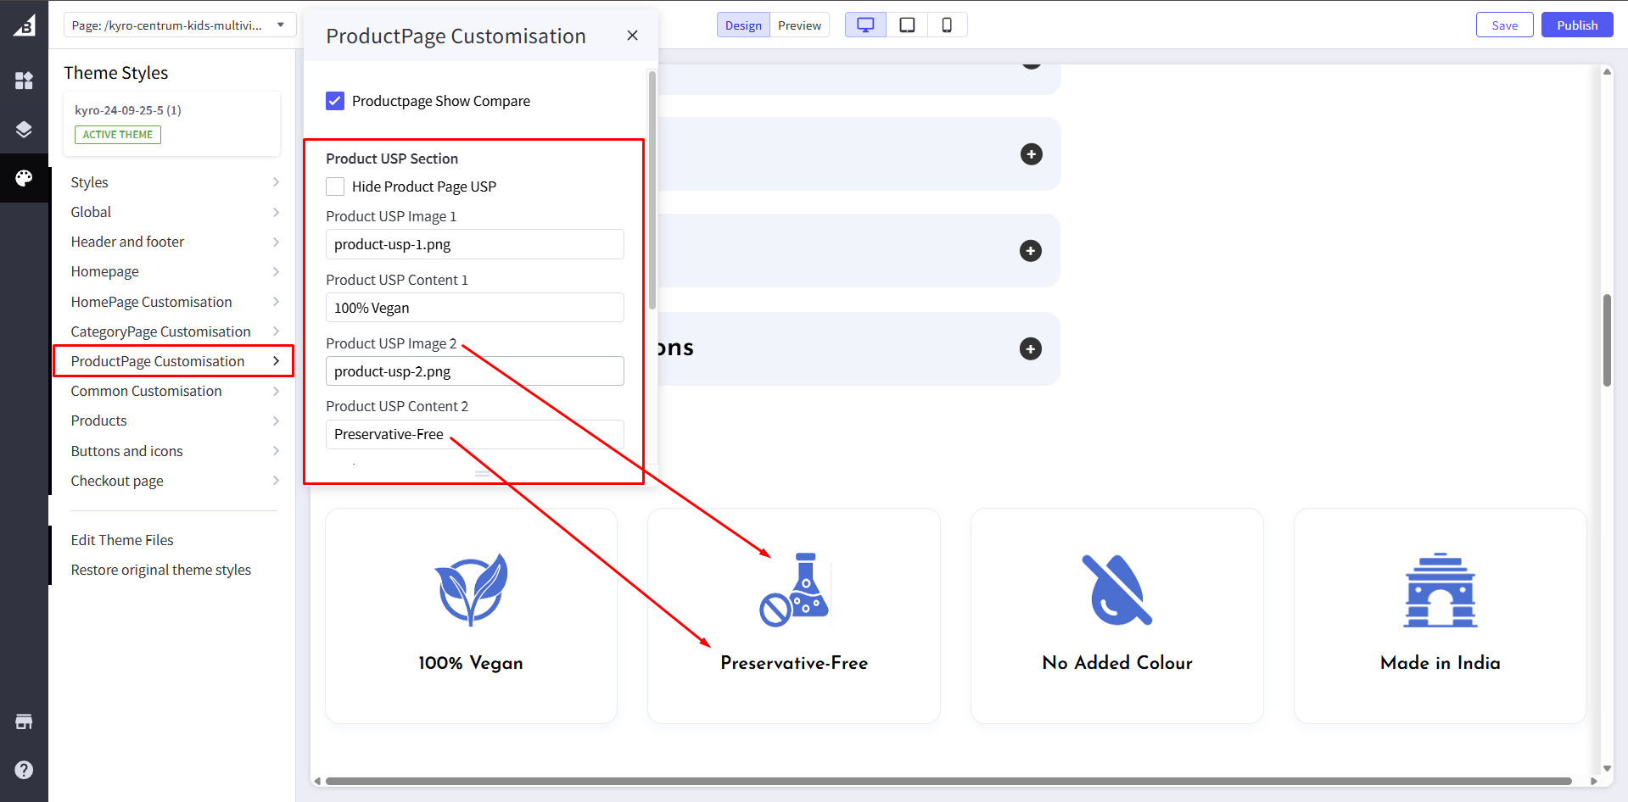This screenshot has width=1628, height=802.
Task: Click the Product USP Content 1 field
Action: tap(474, 308)
